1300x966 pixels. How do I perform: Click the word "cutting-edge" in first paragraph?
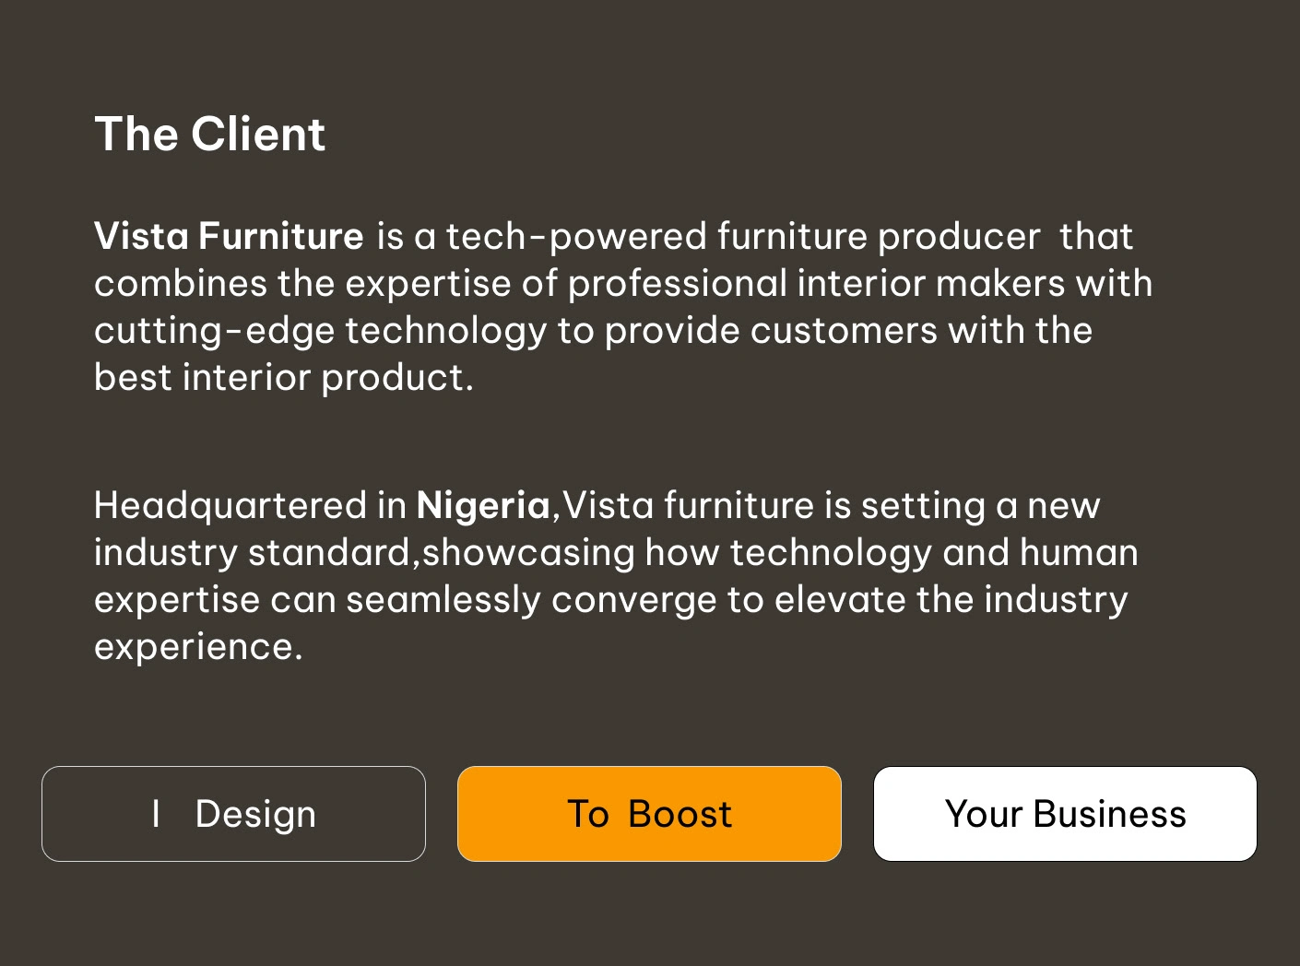click(x=214, y=331)
